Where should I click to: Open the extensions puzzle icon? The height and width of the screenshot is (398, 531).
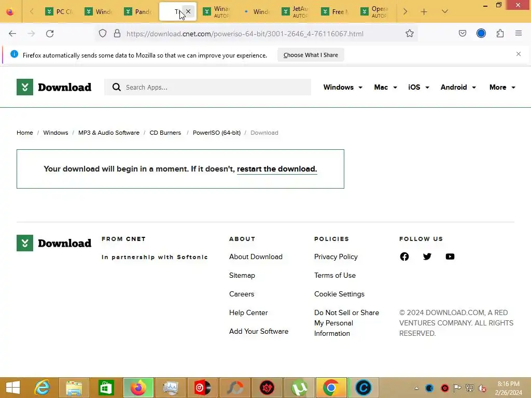pos(500,34)
